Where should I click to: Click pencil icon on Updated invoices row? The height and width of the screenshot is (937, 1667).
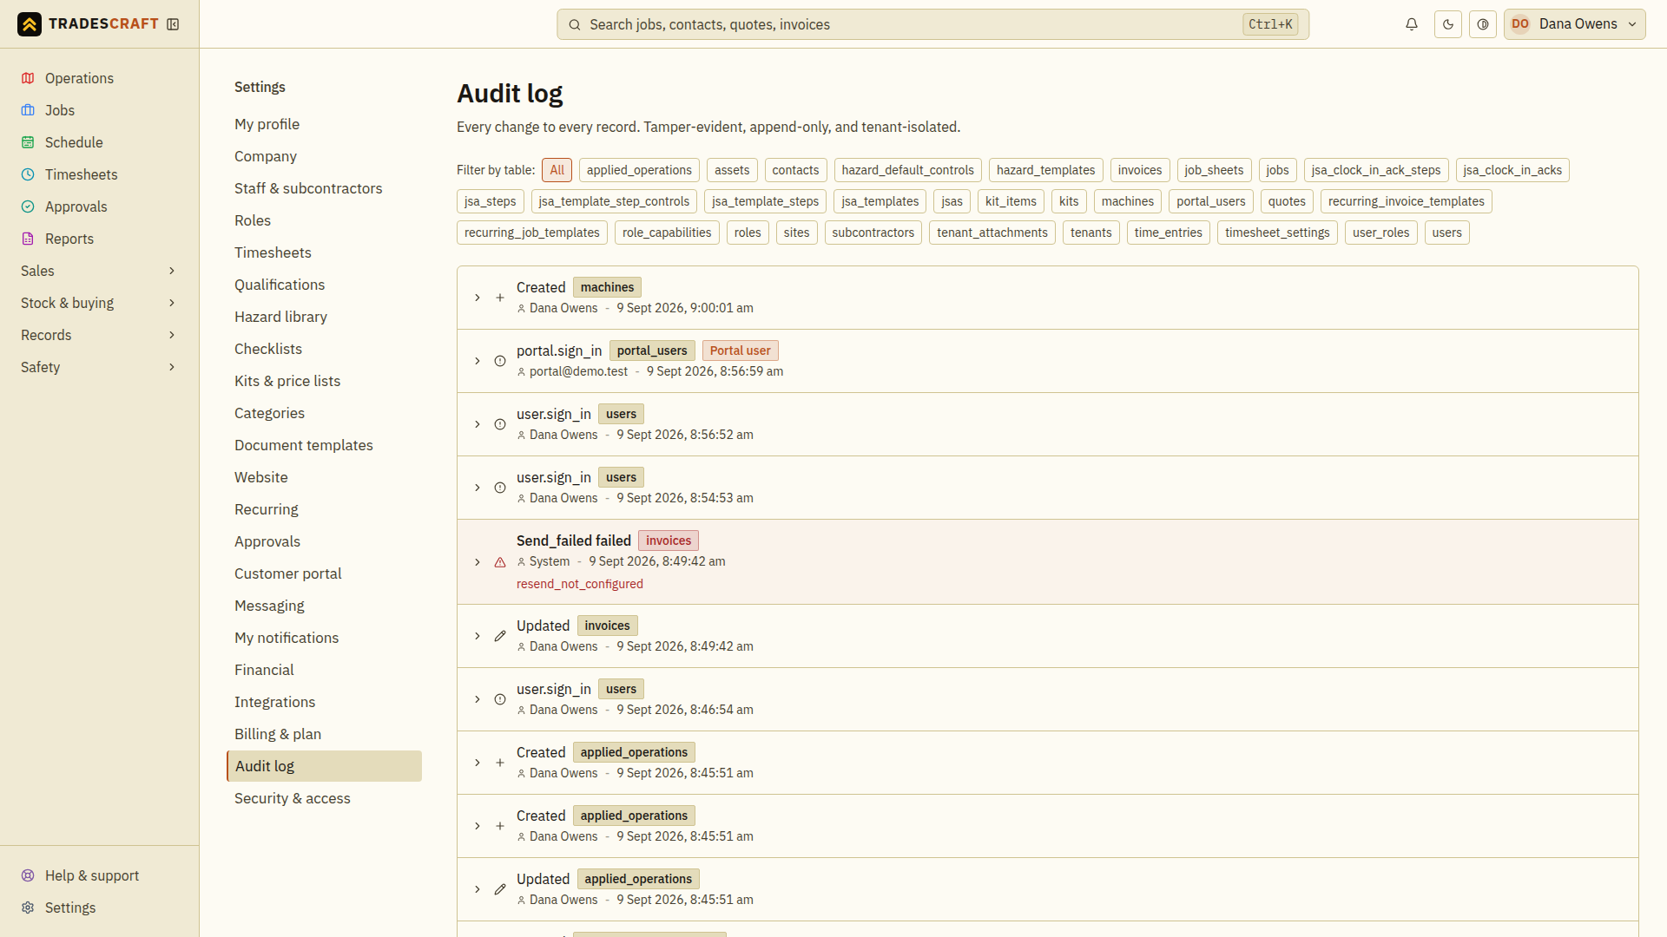500,636
